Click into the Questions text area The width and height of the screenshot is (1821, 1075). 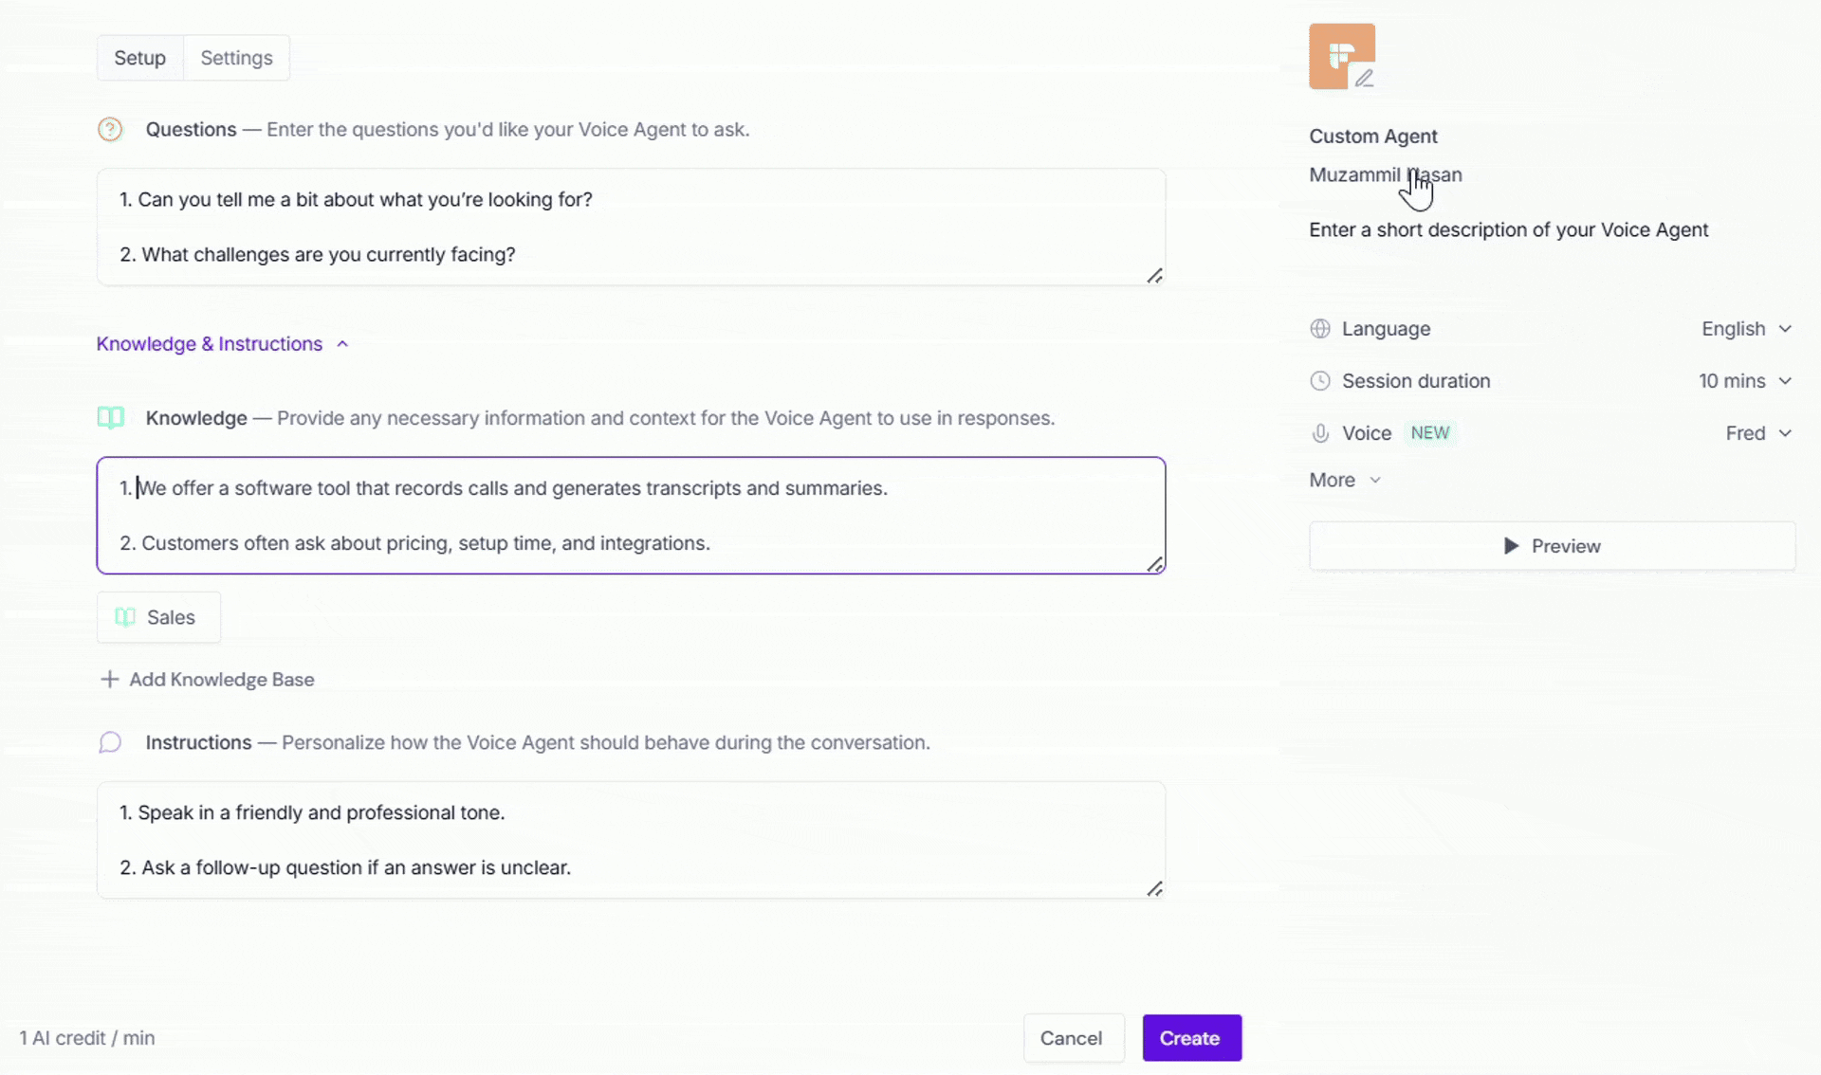point(631,228)
